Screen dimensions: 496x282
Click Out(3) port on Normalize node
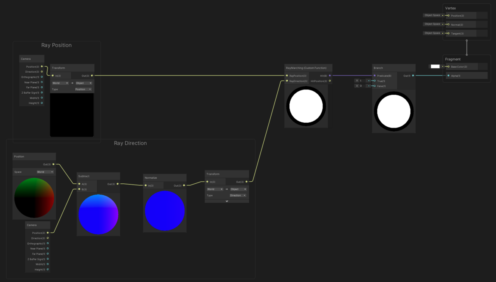[184, 185]
